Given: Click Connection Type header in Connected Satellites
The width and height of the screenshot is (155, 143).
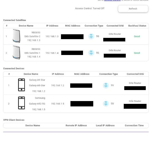Looking at the screenshot, I should point(94,26).
